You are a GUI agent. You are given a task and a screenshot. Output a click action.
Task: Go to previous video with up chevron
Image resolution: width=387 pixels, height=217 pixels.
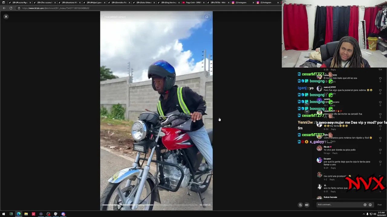pyautogui.click(x=307, y=103)
